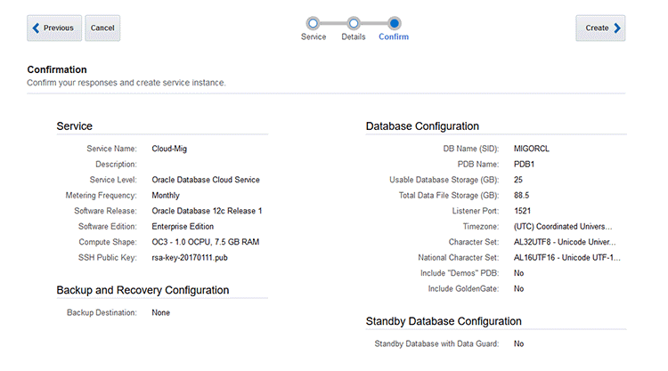
Task: Click the Backup and Recovery Configuration heading
Action: pyautogui.click(x=143, y=290)
